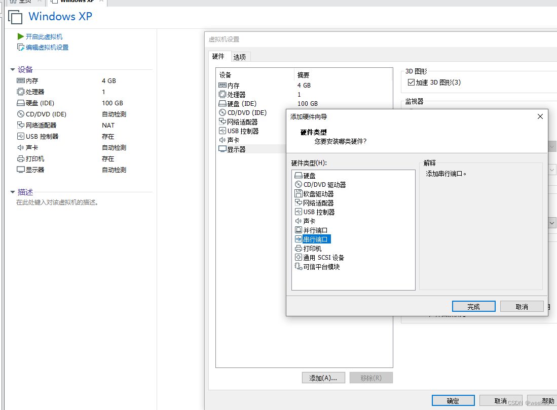Click the USB 控制器 icon in wizard list
Image resolution: width=557 pixels, height=410 pixels.
point(299,212)
